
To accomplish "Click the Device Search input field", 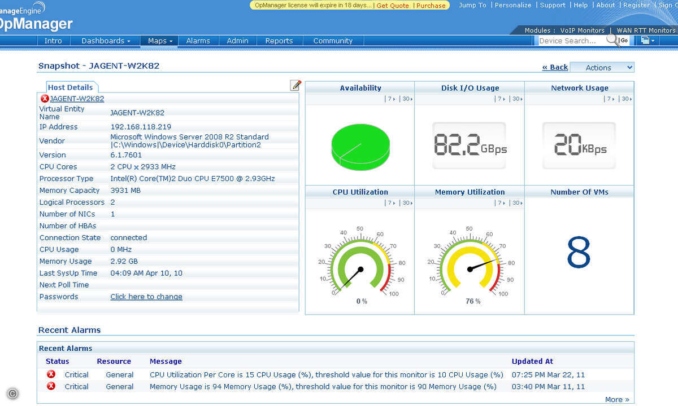I will [571, 41].
